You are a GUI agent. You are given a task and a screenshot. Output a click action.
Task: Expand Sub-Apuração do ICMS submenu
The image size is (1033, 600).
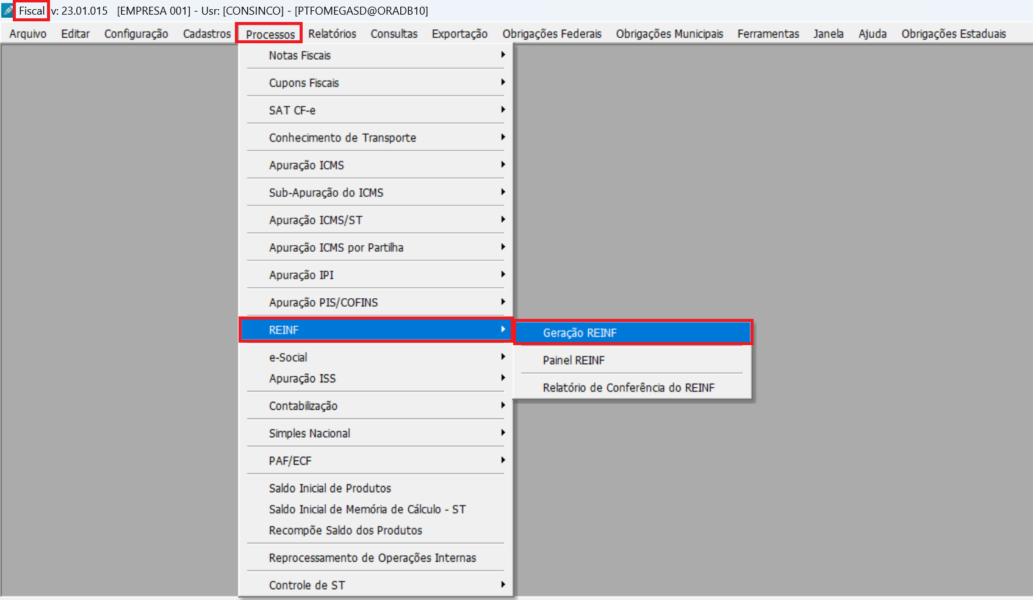point(376,193)
